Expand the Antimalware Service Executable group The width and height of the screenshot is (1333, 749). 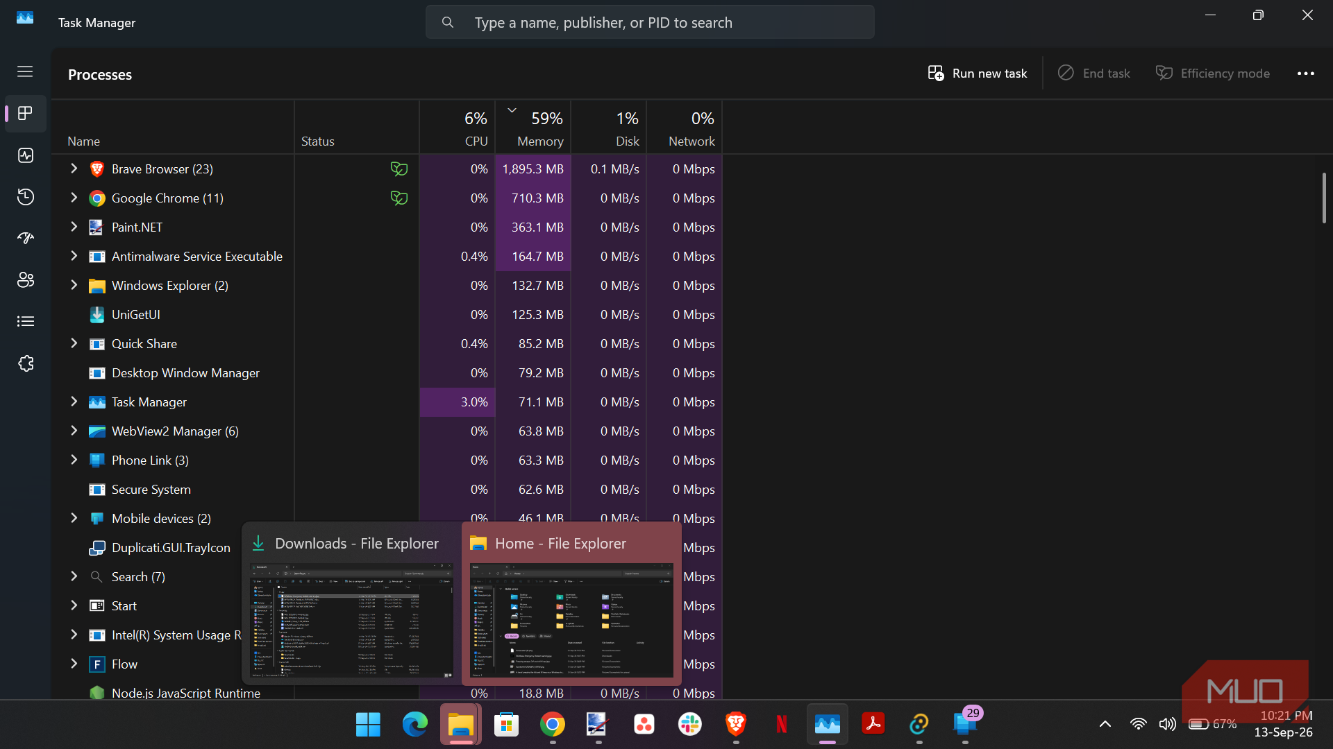tap(74, 256)
